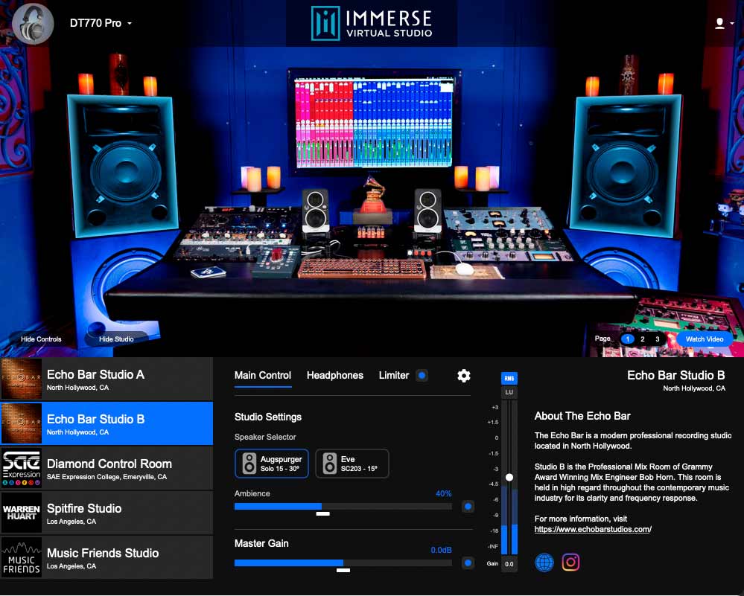This screenshot has height=596, width=744.
Task: Select Spitfire Studio from the studio list
Action: 107,513
